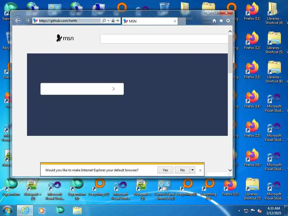Screen dimensions: 288x216
Task: Click the page scrollbar down arrow
Action: point(230,170)
